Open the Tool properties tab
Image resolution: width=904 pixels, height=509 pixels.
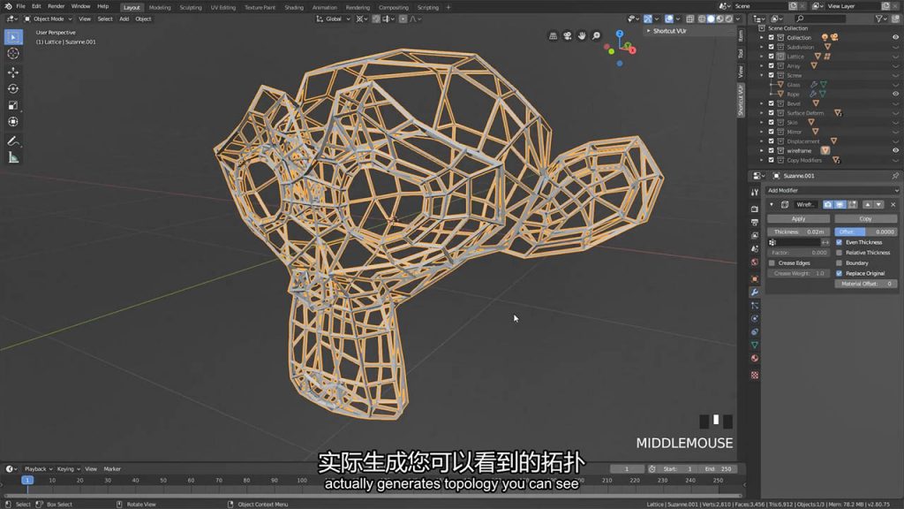click(x=755, y=192)
